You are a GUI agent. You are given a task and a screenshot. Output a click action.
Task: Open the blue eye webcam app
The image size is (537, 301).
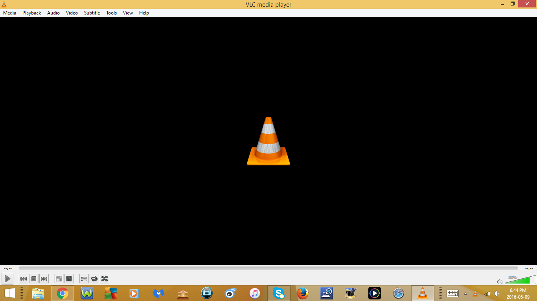[x=231, y=293]
